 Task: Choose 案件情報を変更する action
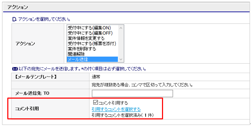pyautogui.click(x=92, y=38)
